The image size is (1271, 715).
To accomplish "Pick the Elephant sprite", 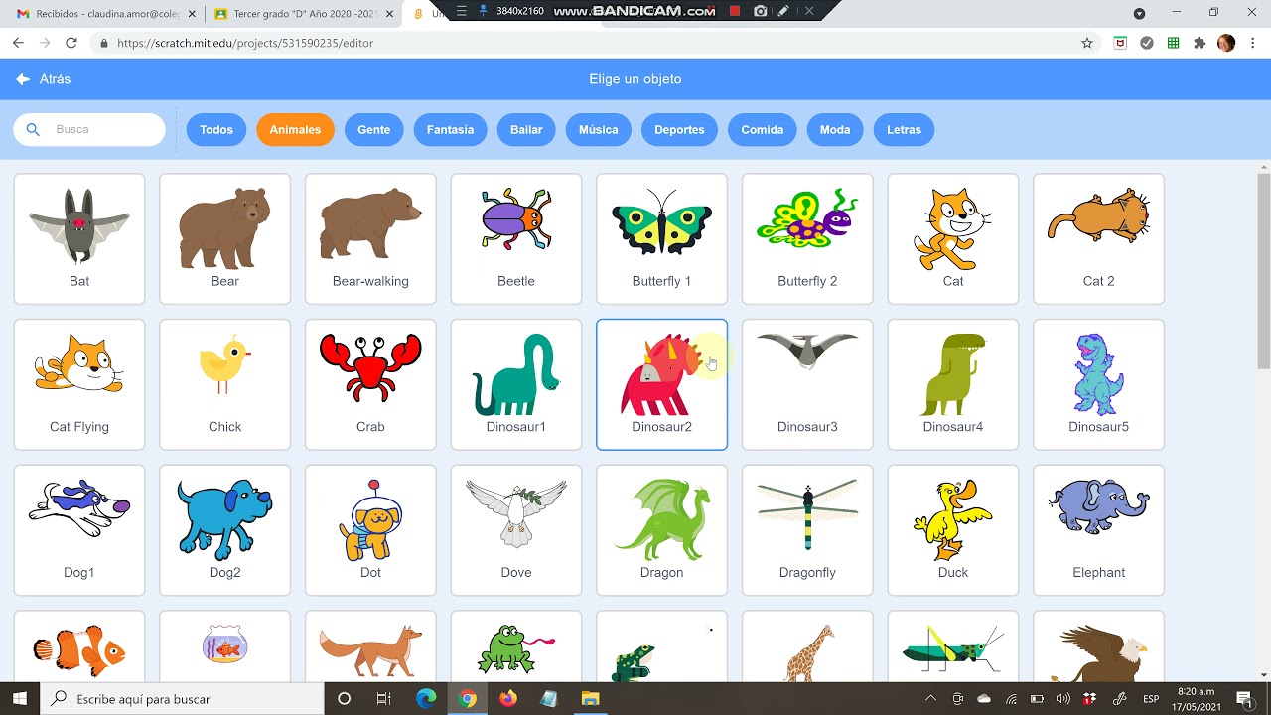I will (x=1099, y=530).
